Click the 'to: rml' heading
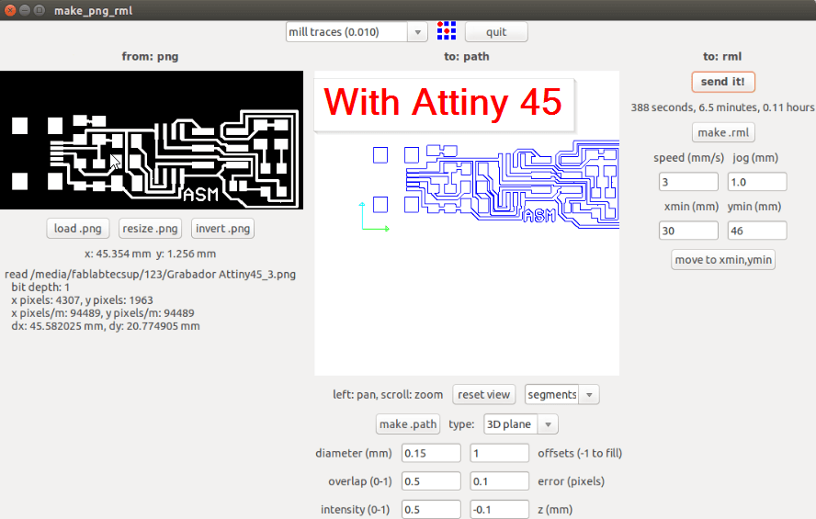This screenshot has width=816, height=519. [722, 56]
